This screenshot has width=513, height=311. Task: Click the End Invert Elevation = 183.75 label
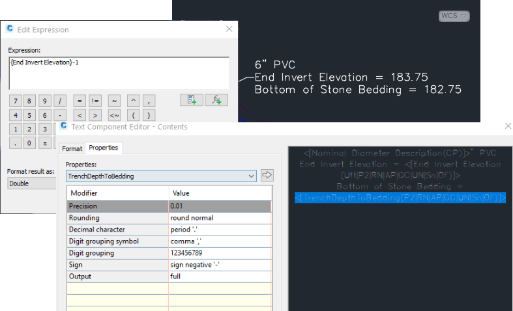pyautogui.click(x=341, y=77)
